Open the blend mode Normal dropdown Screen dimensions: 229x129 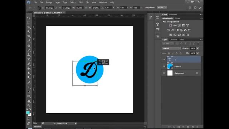pos(172,48)
